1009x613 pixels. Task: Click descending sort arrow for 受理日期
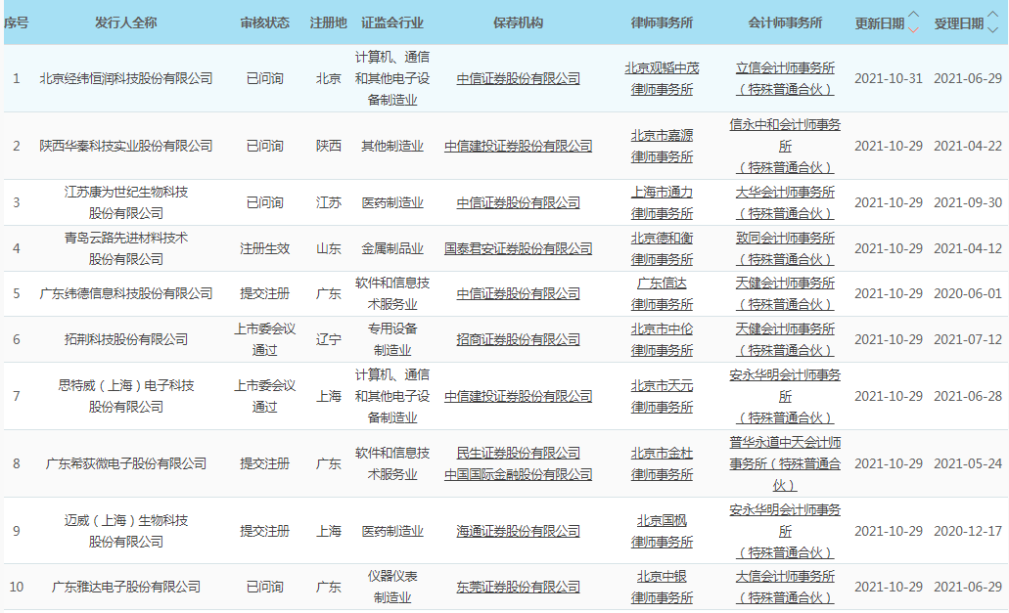[x=992, y=29]
